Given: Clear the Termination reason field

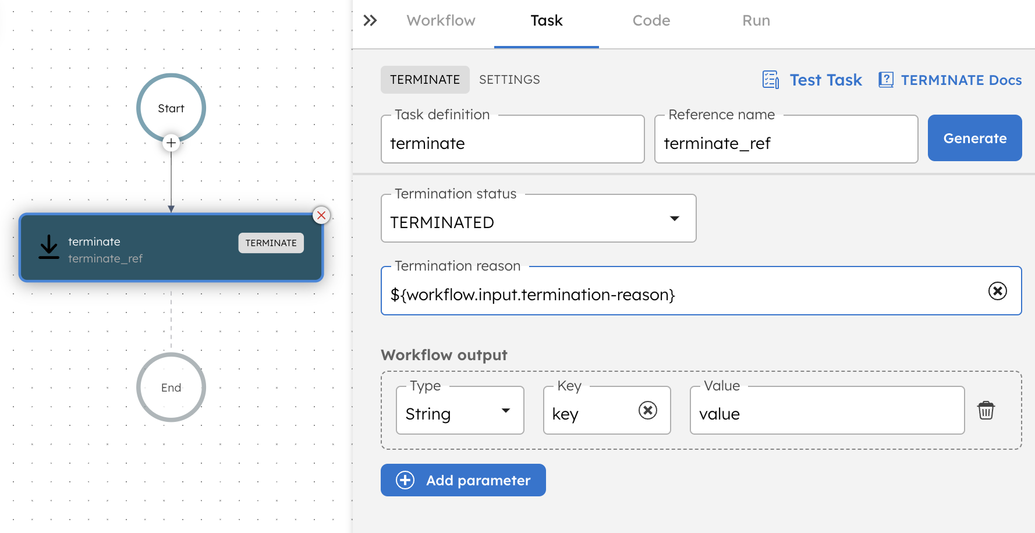Looking at the screenshot, I should click(x=997, y=291).
